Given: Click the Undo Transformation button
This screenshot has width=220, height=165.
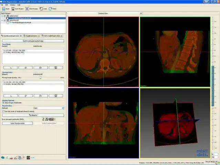Looking at the screenshot, I should click(18, 123).
